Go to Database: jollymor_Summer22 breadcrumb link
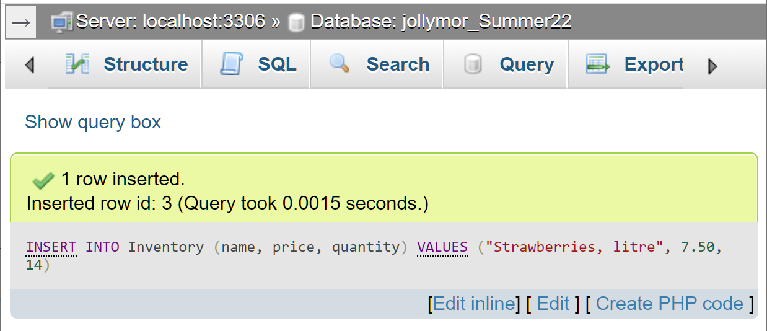 pos(440,22)
